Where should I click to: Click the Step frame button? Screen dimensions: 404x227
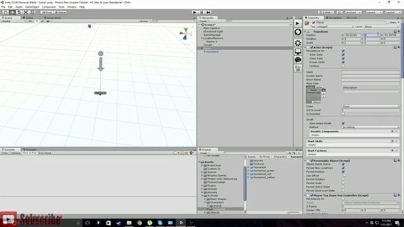pos(209,13)
